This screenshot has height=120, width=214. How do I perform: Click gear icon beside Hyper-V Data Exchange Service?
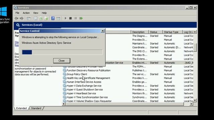point(65,86)
